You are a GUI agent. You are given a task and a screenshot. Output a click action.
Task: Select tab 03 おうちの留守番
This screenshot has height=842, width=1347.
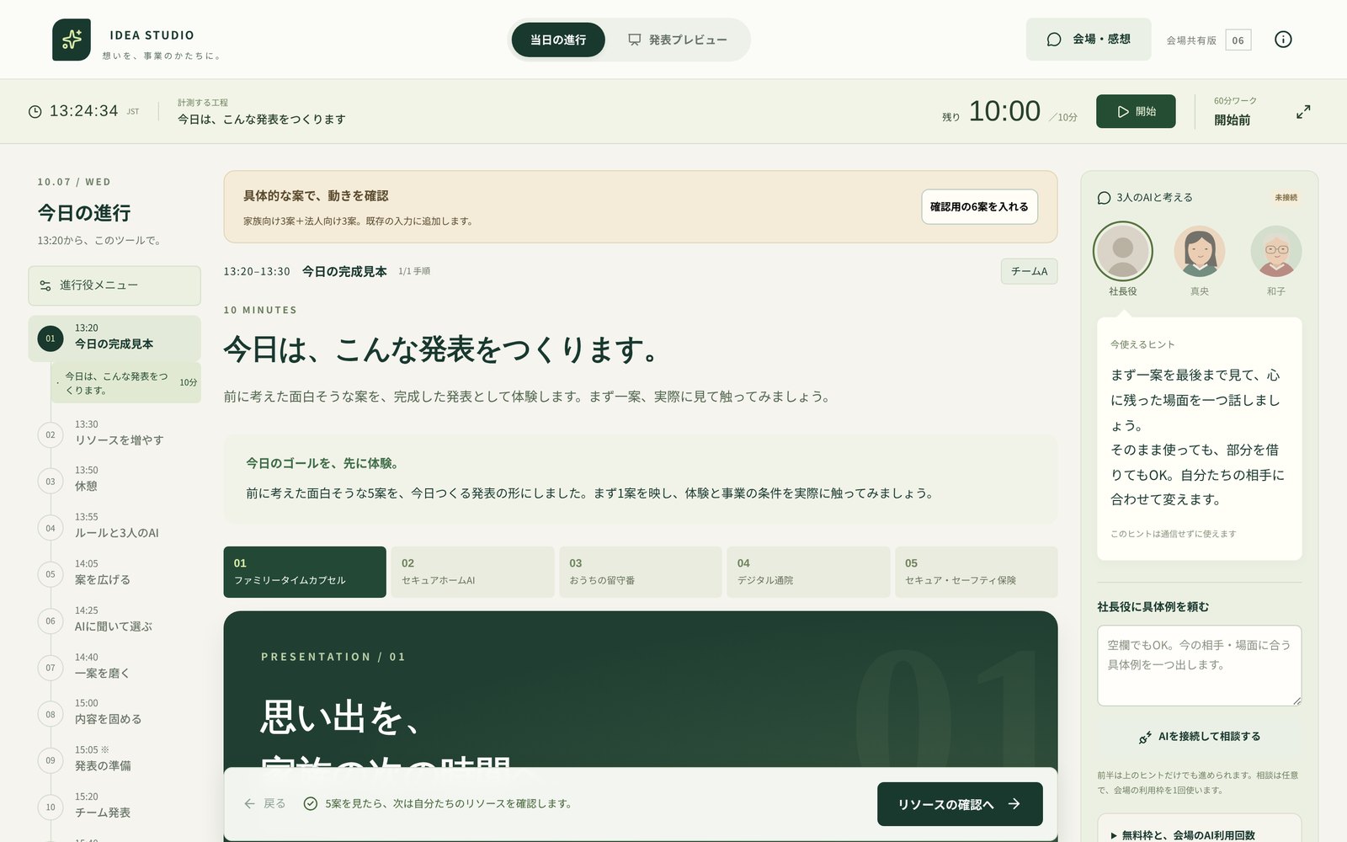[641, 572]
